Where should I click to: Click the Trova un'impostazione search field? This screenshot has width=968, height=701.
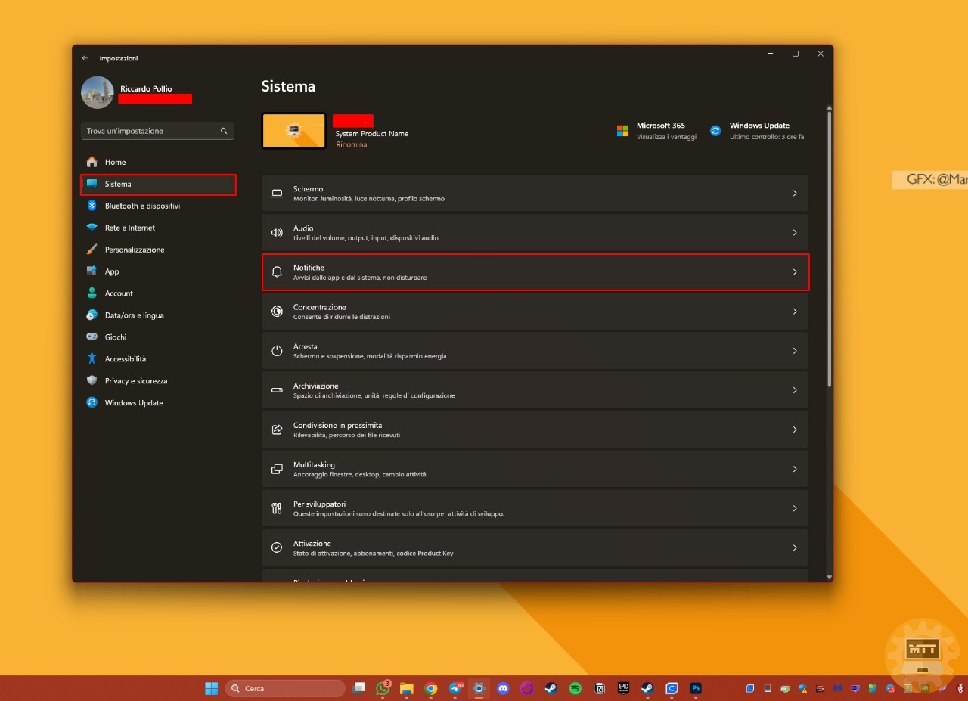click(x=157, y=130)
